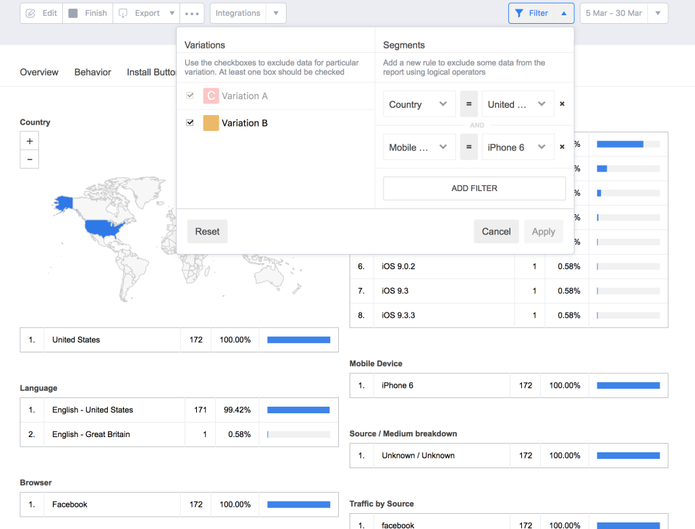Click the Filter funnel icon
695x529 pixels.
520,12
